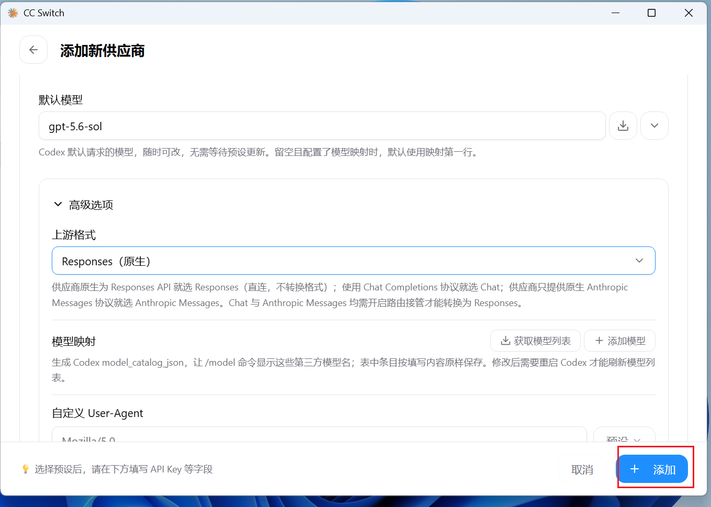Click 获取模型列表 button

(x=535, y=341)
